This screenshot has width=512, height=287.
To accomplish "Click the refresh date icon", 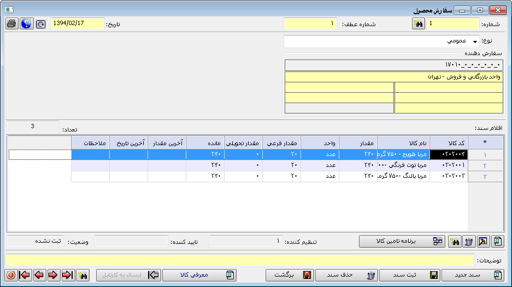I will coord(41,24).
